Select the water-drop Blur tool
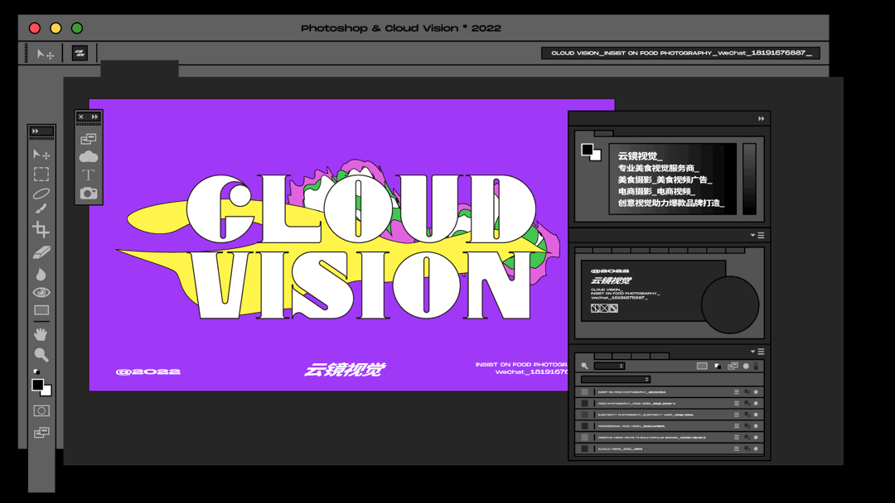 [x=41, y=274]
